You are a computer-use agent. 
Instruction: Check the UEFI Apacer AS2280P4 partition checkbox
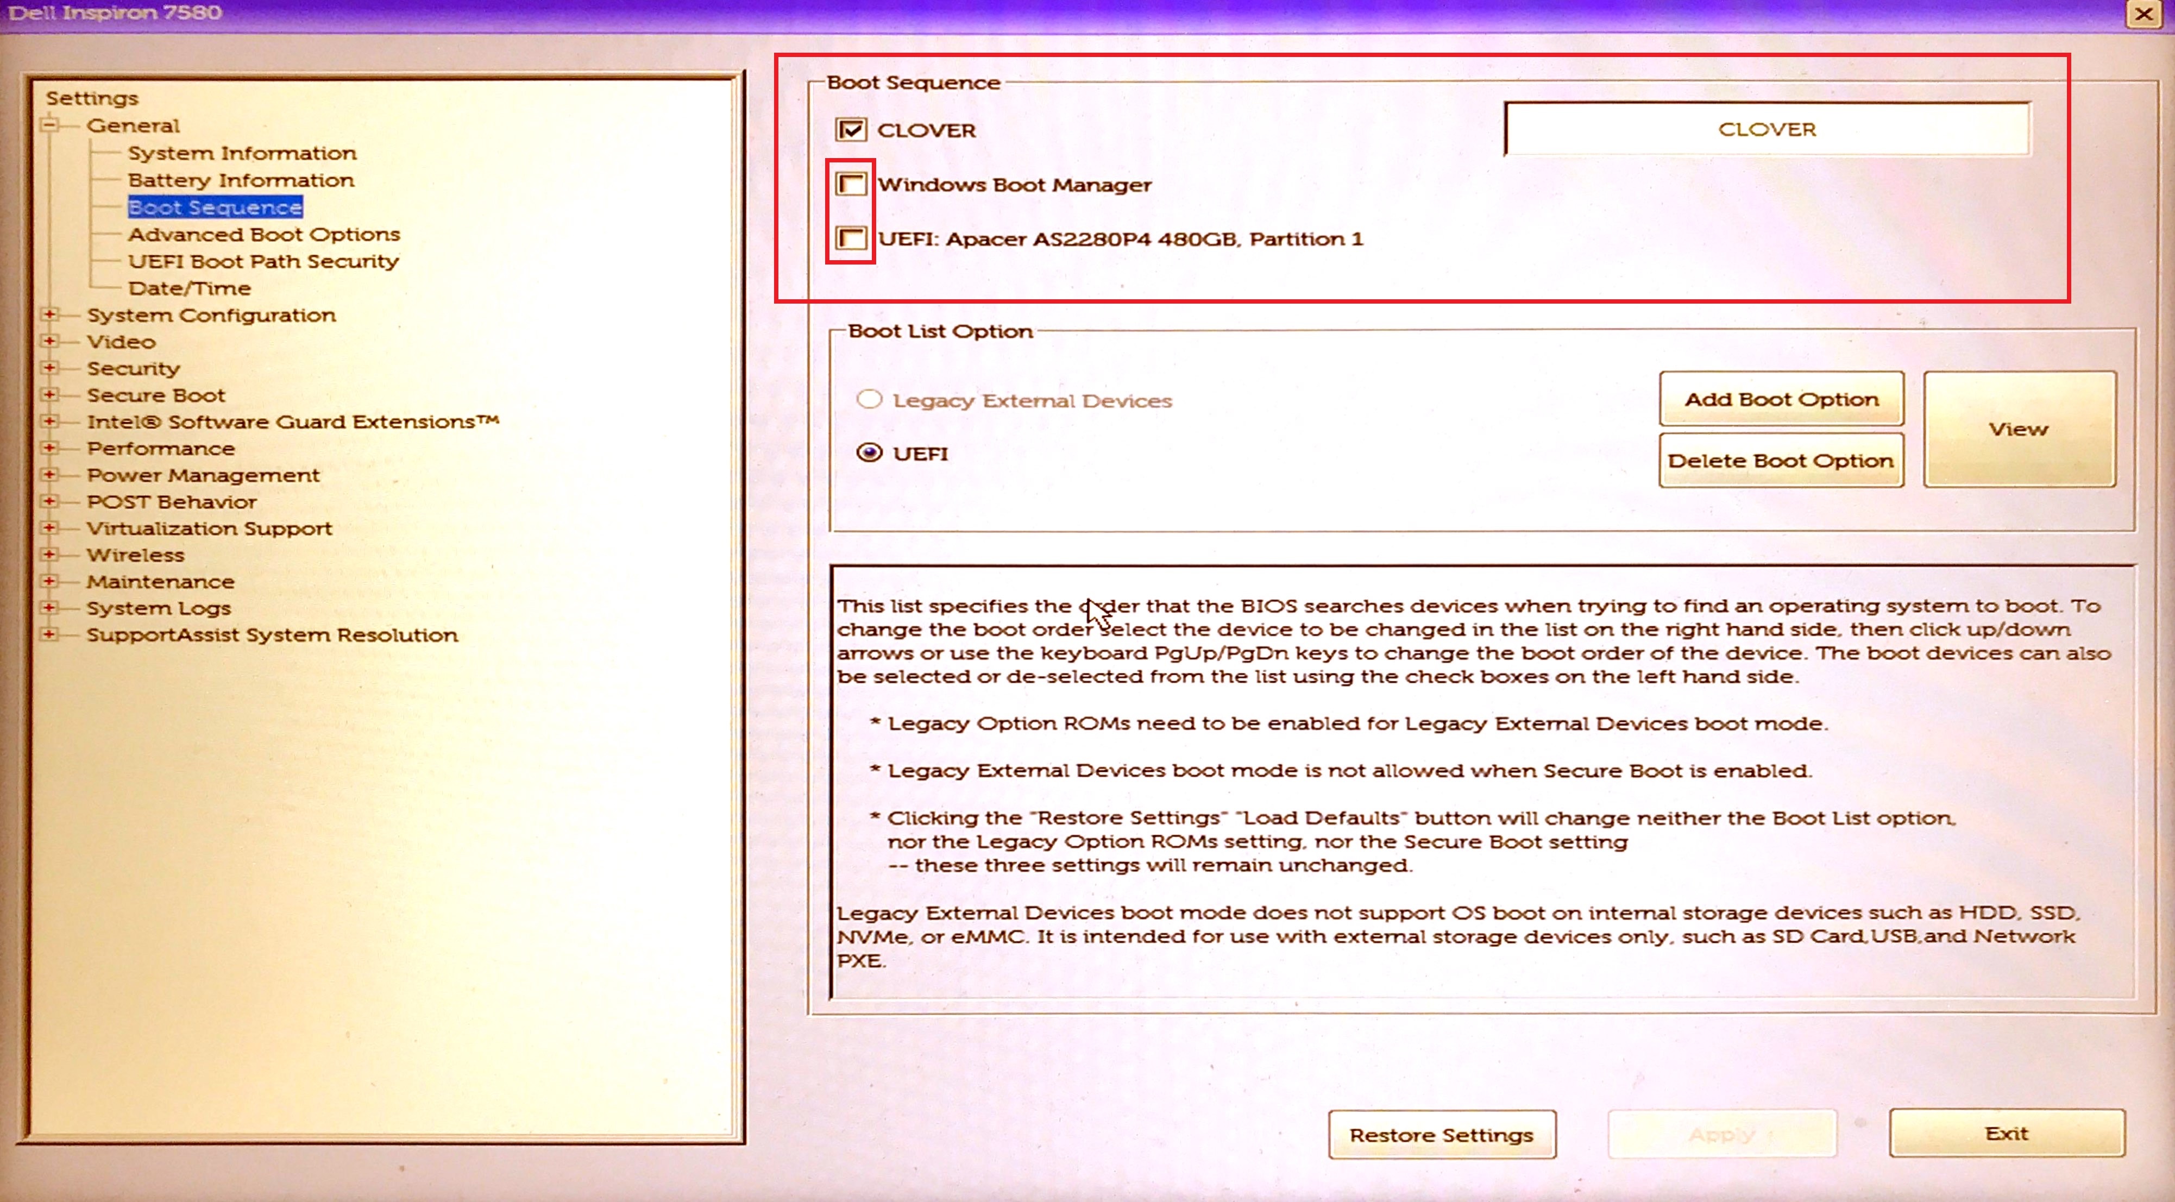pyautogui.click(x=850, y=239)
